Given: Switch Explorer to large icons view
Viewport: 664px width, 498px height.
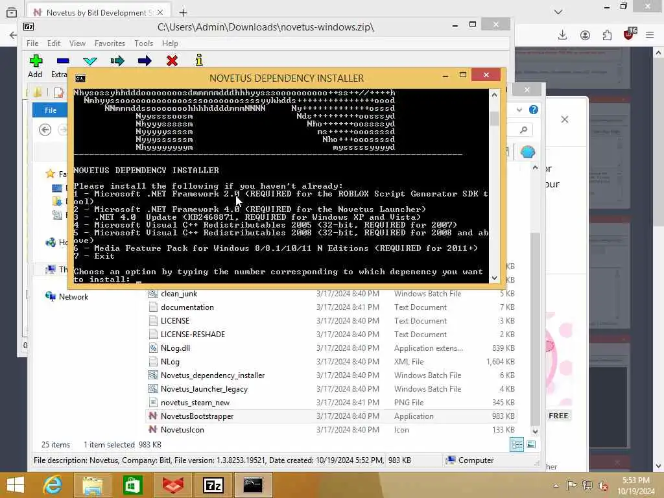Looking at the screenshot, I should [530, 445].
